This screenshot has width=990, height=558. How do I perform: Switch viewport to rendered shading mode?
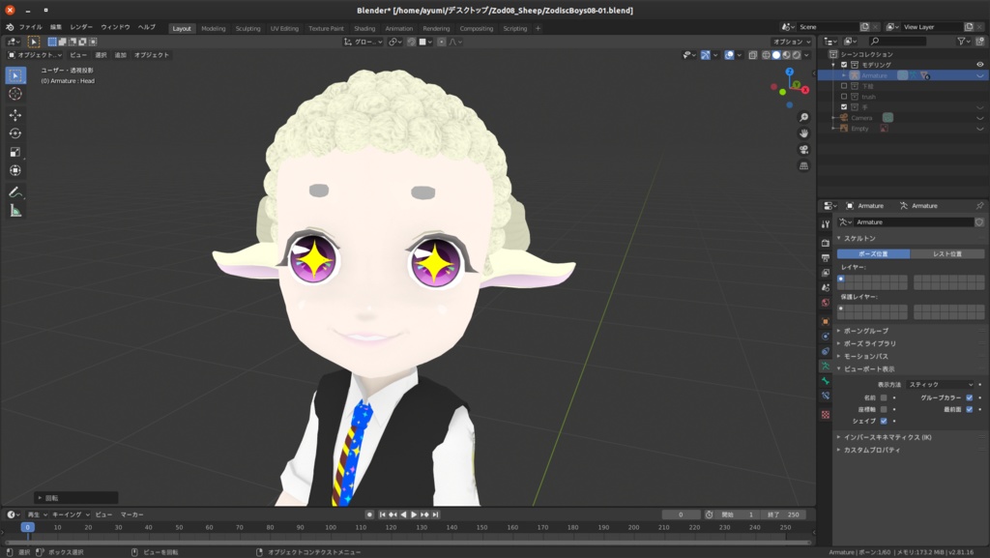[x=796, y=54]
